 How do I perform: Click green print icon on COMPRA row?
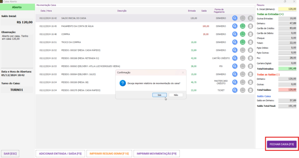coord(243,34)
